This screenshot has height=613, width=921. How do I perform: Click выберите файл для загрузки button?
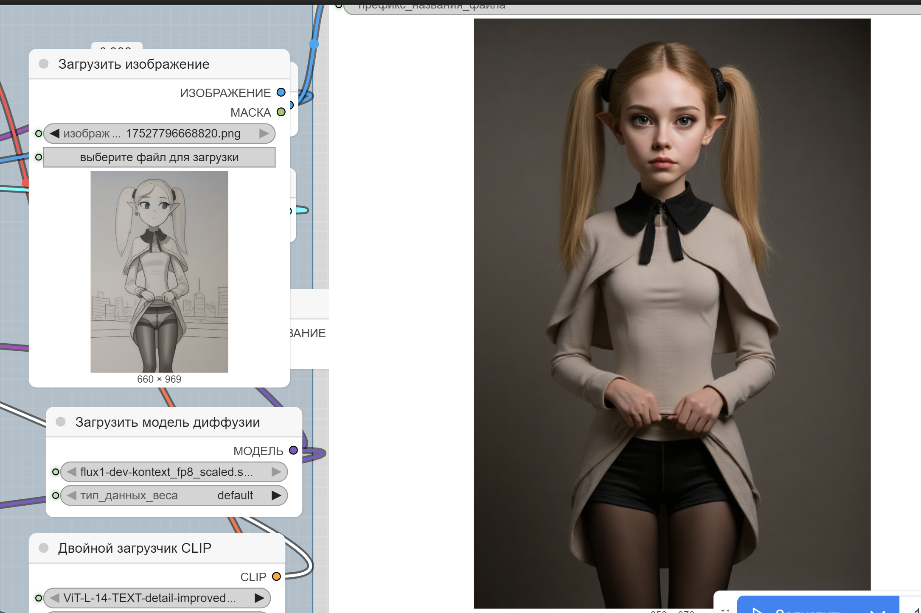click(159, 157)
